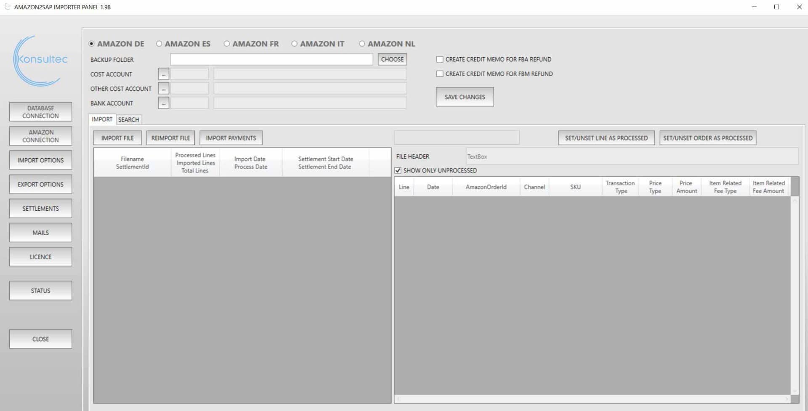
Task: Click Import Payments button
Action: tap(231, 138)
